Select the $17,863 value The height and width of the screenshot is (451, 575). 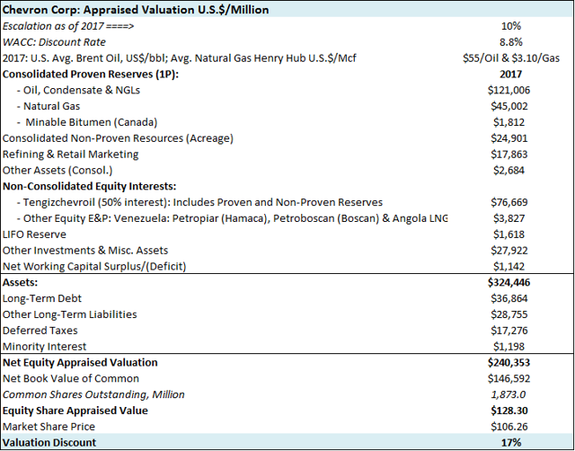click(509, 154)
